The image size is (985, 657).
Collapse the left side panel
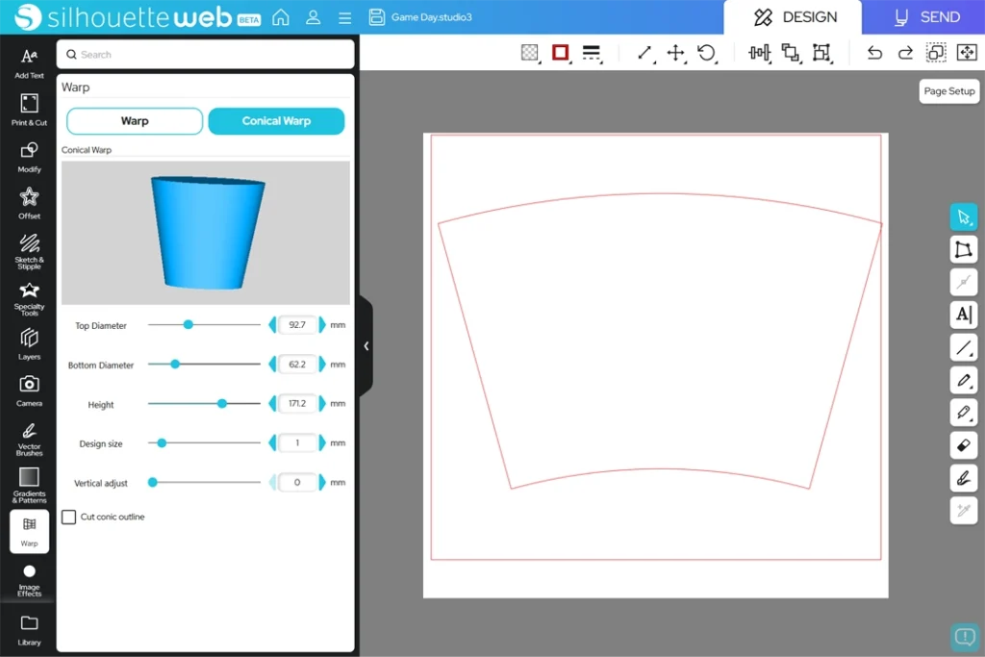(366, 346)
